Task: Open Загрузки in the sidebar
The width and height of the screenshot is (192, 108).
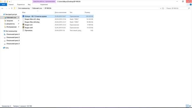Action: [10, 21]
